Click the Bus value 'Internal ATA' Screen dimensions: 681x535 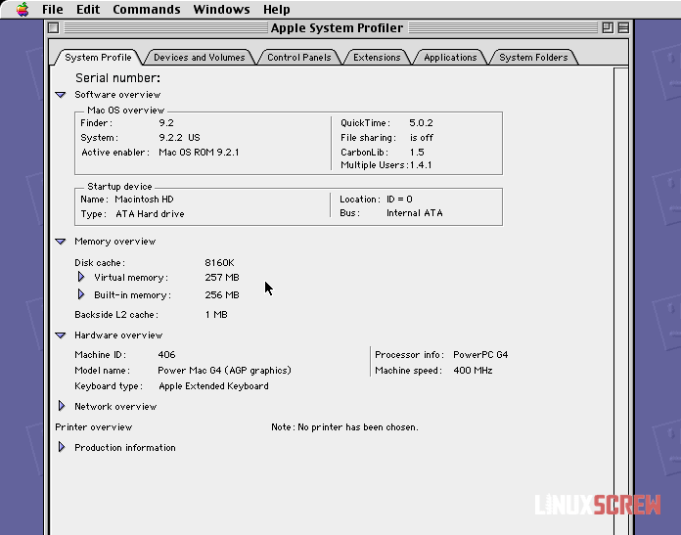point(414,213)
